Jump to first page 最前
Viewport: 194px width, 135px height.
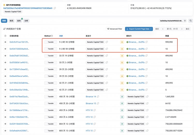tap(157, 29)
